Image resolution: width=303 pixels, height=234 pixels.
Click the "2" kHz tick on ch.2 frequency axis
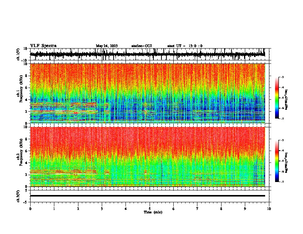[26, 175]
